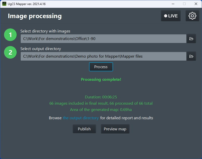The image size is (202, 159).
Task: Click the green step 2 badge
Action: click(x=10, y=52)
